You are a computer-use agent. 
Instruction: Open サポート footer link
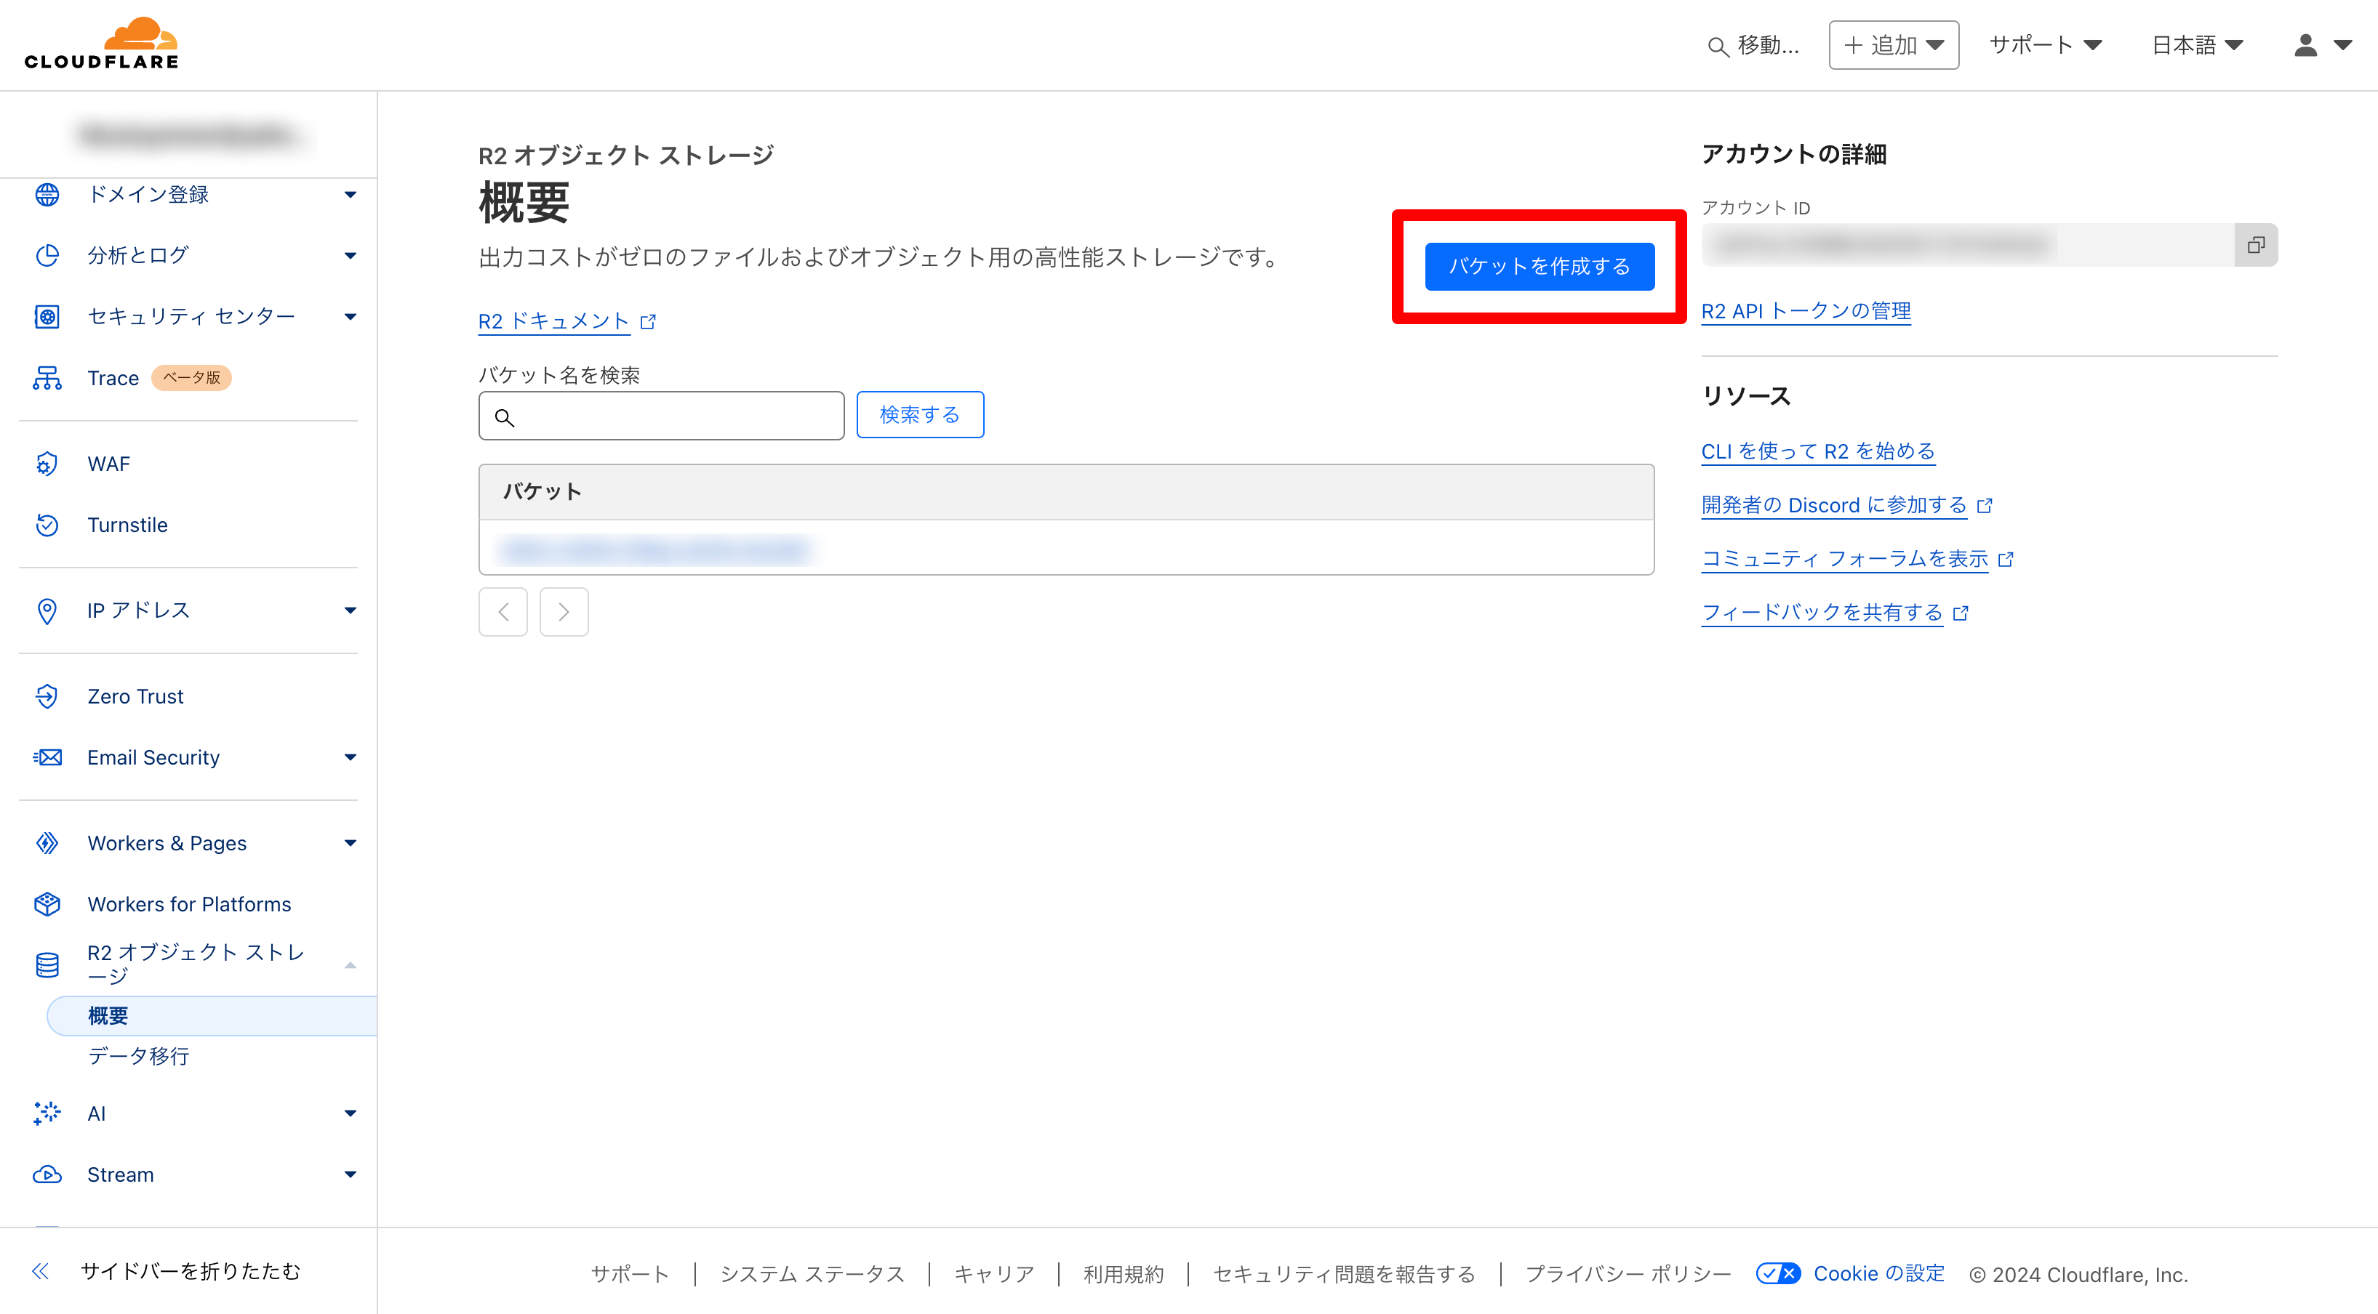pos(630,1274)
